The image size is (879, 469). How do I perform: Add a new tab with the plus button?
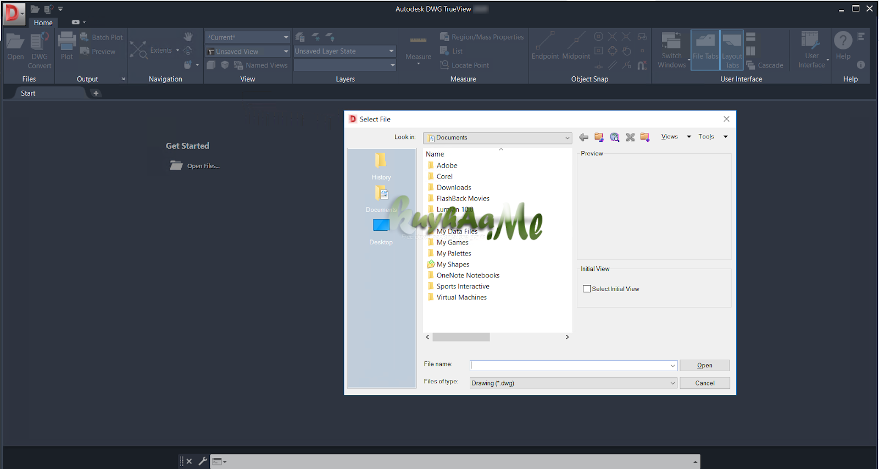(96, 93)
